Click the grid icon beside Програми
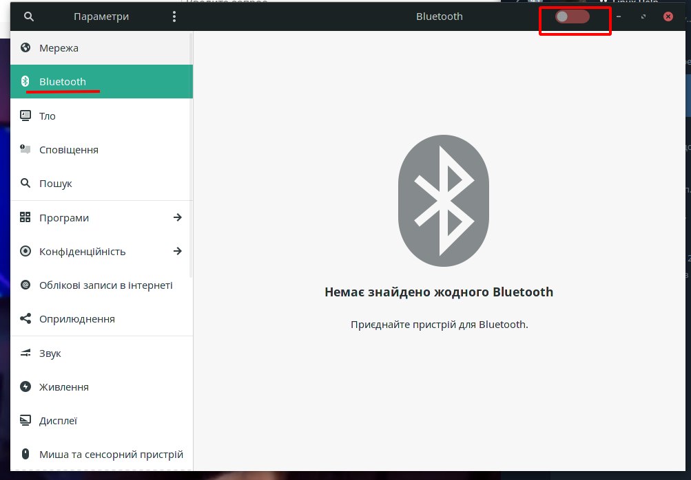 pos(25,217)
